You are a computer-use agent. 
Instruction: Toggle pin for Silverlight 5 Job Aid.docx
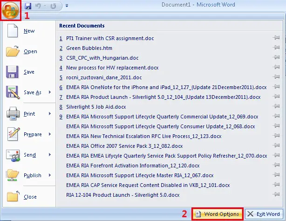[276, 106]
